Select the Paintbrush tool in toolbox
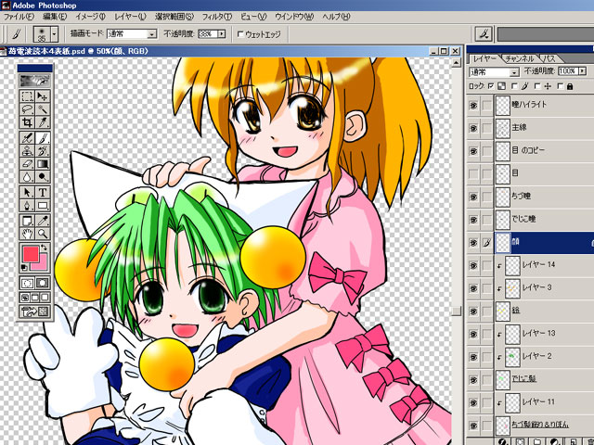594x445 pixels. 43,138
